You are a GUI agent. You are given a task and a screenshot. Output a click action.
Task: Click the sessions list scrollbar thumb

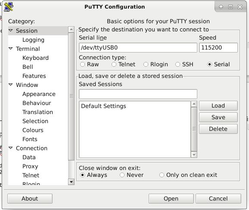coord(194,129)
